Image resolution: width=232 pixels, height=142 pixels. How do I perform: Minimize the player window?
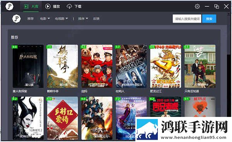tap(207, 6)
